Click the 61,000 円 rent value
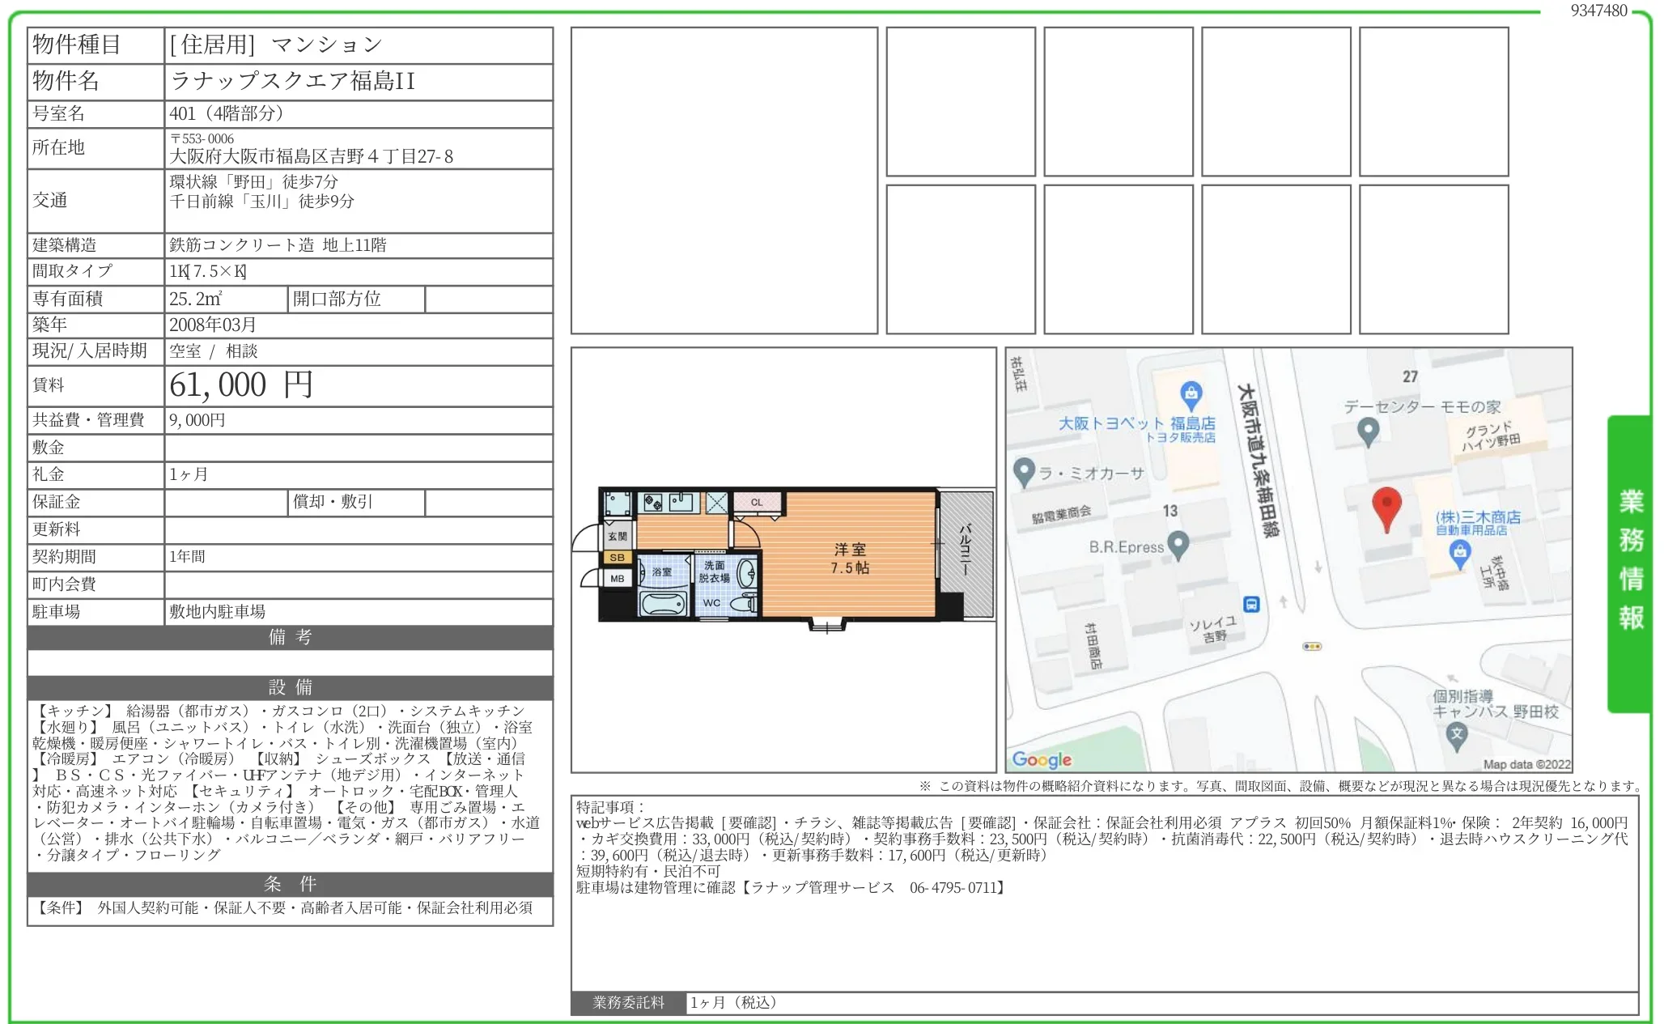Viewport: 1664px width, 1024px height. click(241, 385)
